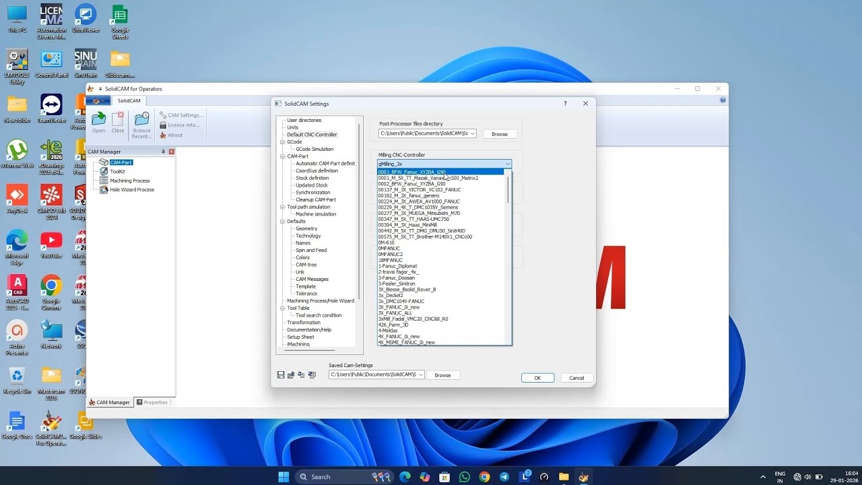Click OK in SolidCAM Settings

coord(537,378)
